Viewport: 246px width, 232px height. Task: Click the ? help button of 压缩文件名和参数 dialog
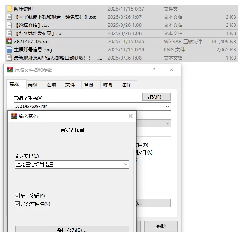(154, 70)
